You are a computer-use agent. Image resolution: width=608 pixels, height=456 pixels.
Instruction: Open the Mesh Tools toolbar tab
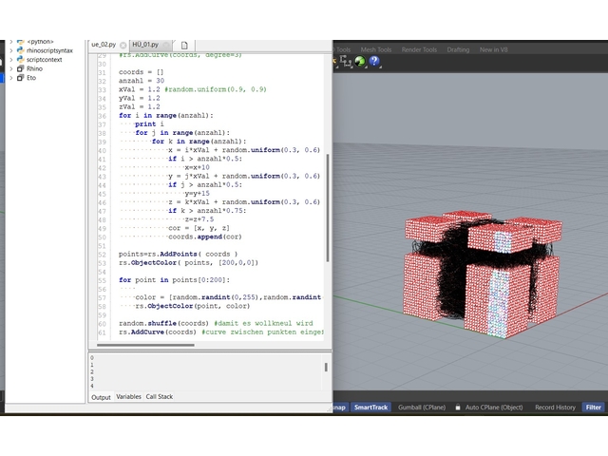click(x=376, y=49)
